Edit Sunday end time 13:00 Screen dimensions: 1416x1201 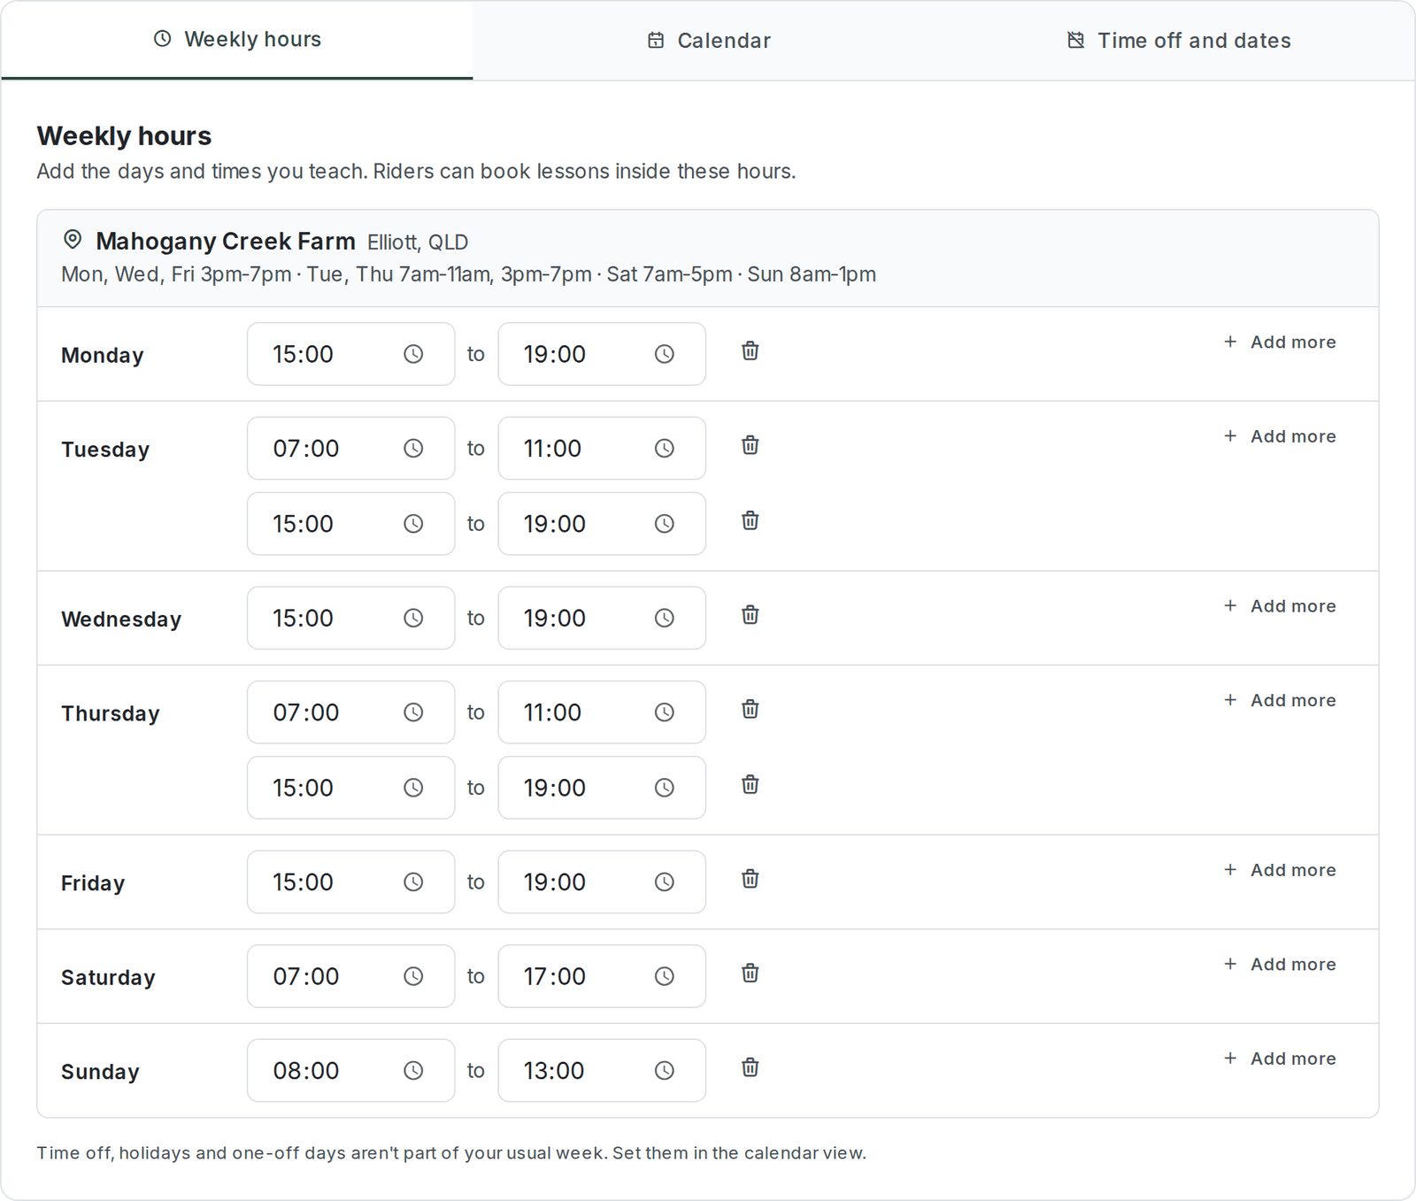602,1071
